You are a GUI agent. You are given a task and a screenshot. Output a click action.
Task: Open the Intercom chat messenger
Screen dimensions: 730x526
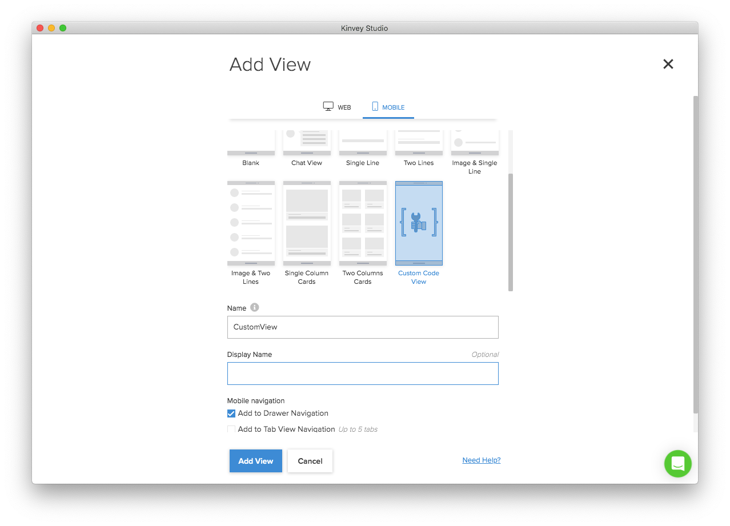[x=677, y=464]
